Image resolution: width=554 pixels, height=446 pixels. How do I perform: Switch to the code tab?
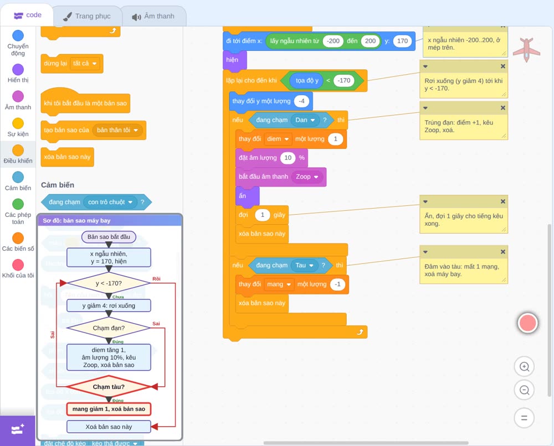(x=27, y=15)
